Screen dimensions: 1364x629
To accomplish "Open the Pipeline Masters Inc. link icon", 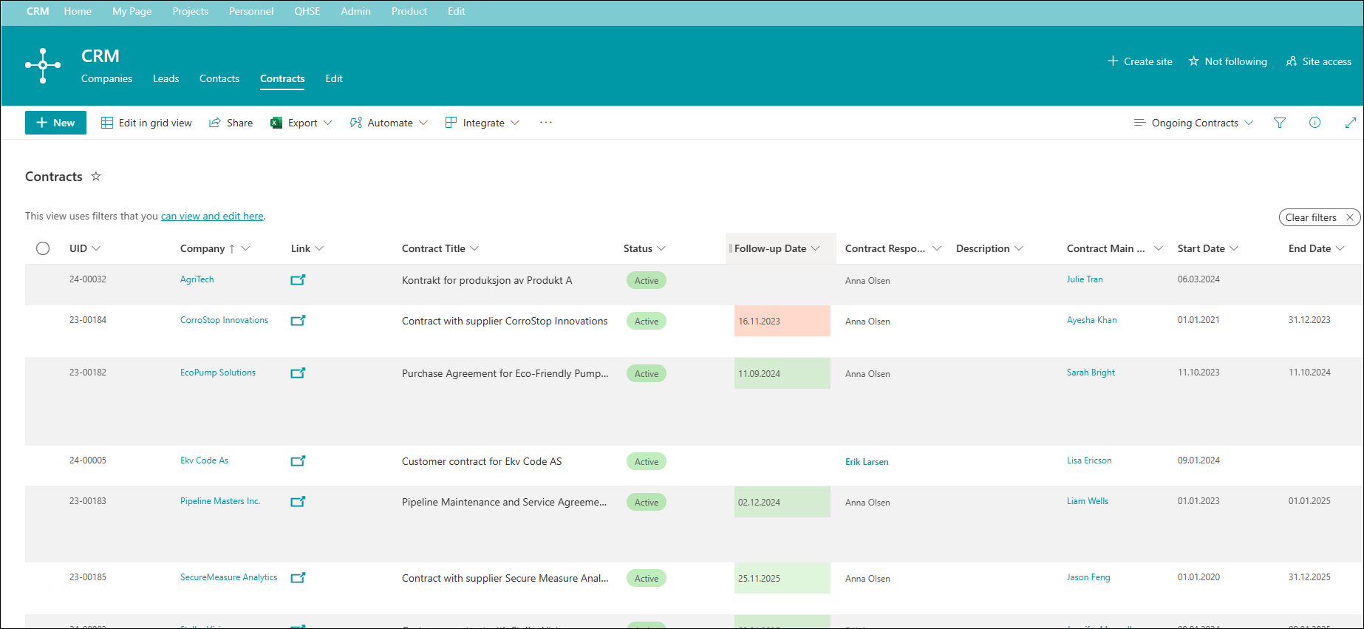I will [x=298, y=502].
